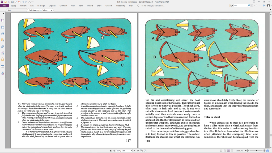Switch to continuous facing view mode
The image size is (272, 153).
232,151
